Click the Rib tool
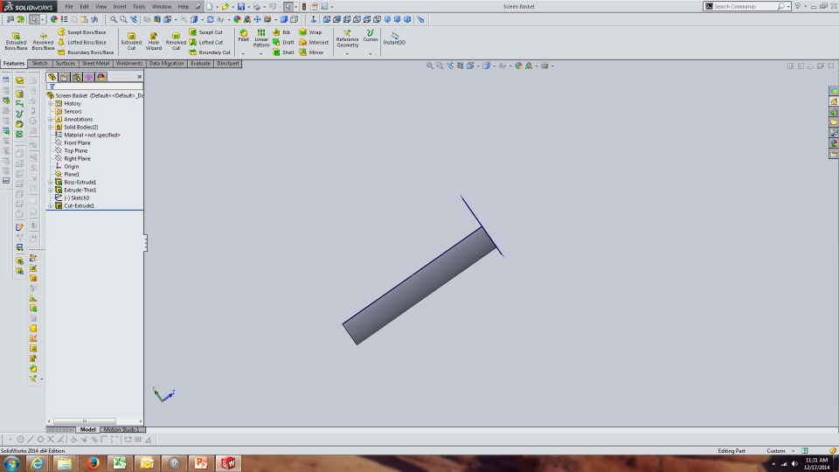 (x=281, y=32)
